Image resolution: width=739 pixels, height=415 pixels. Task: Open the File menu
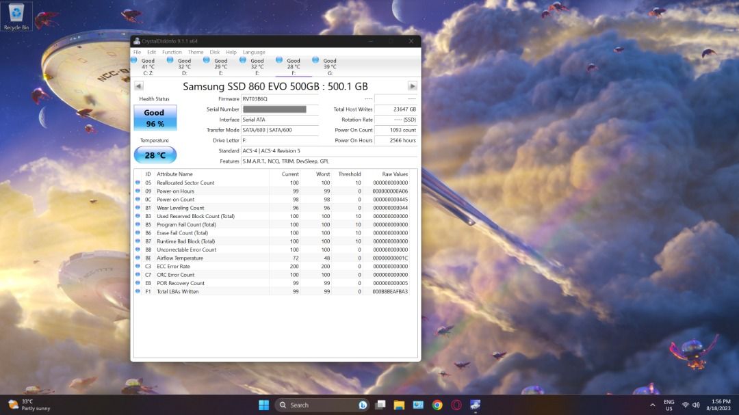(x=137, y=52)
